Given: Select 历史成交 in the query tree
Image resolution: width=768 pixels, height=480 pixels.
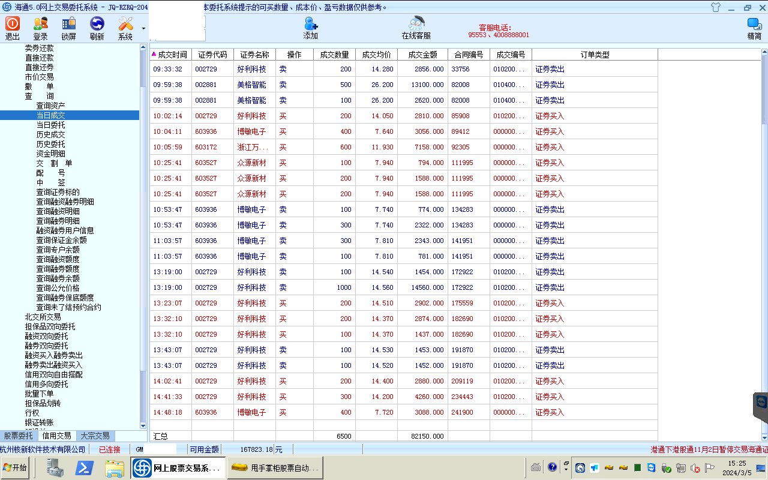Looking at the screenshot, I should [x=50, y=134].
